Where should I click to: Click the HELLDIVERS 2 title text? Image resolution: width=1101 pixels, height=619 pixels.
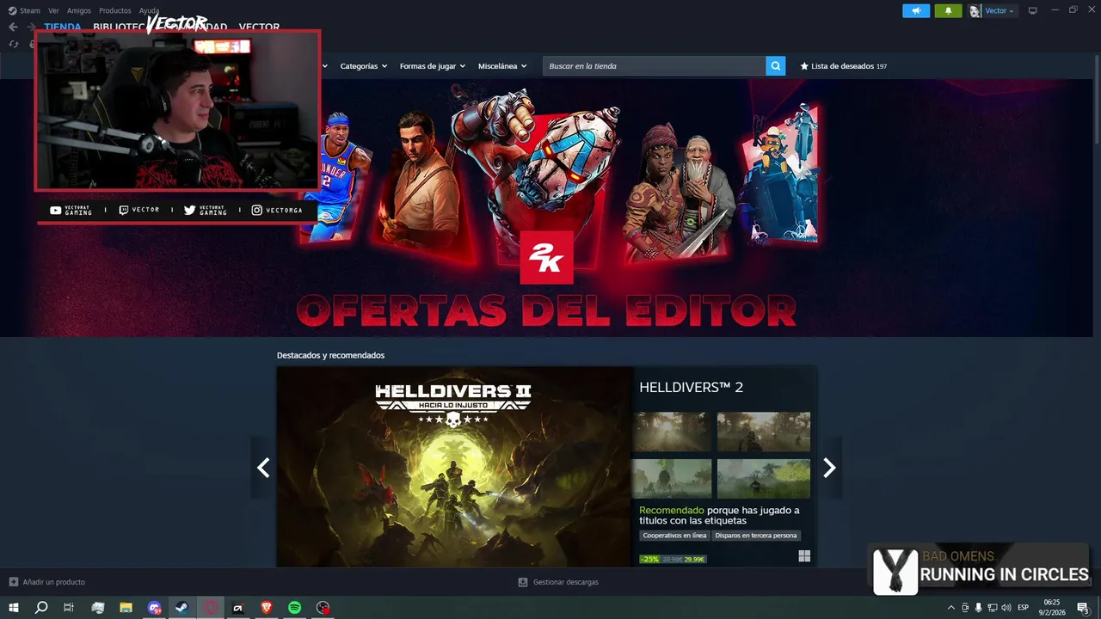point(691,388)
